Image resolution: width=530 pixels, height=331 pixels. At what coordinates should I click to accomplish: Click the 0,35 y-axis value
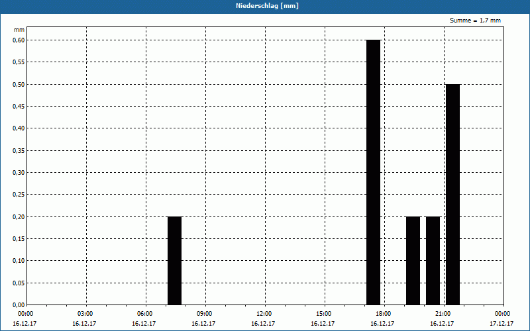(x=19, y=151)
